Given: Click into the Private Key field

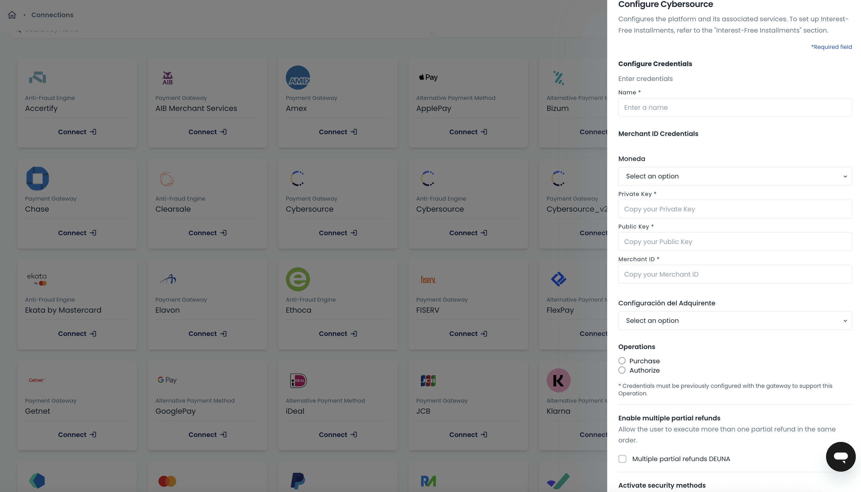Looking at the screenshot, I should (735, 209).
